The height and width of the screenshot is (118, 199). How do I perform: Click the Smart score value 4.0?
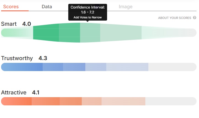coord(27,24)
